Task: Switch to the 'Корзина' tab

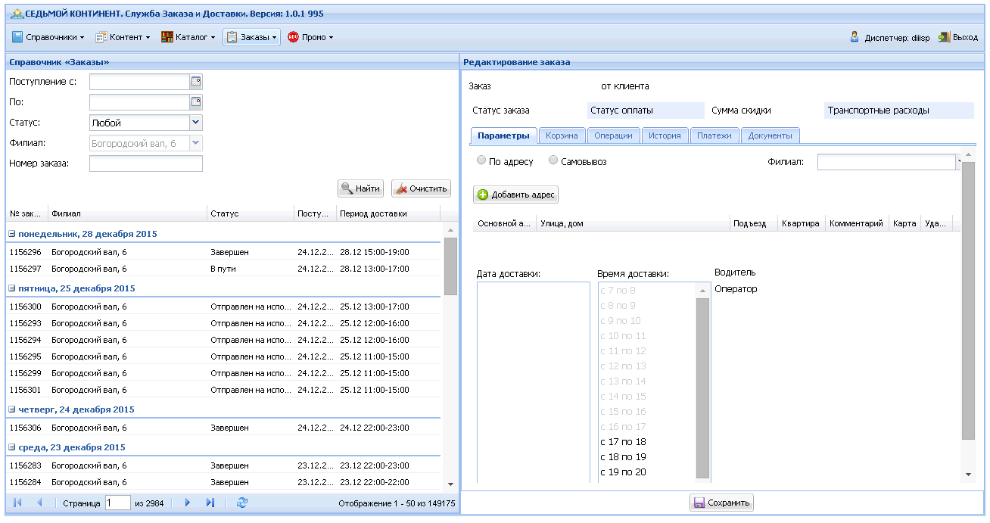Action: click(x=562, y=135)
